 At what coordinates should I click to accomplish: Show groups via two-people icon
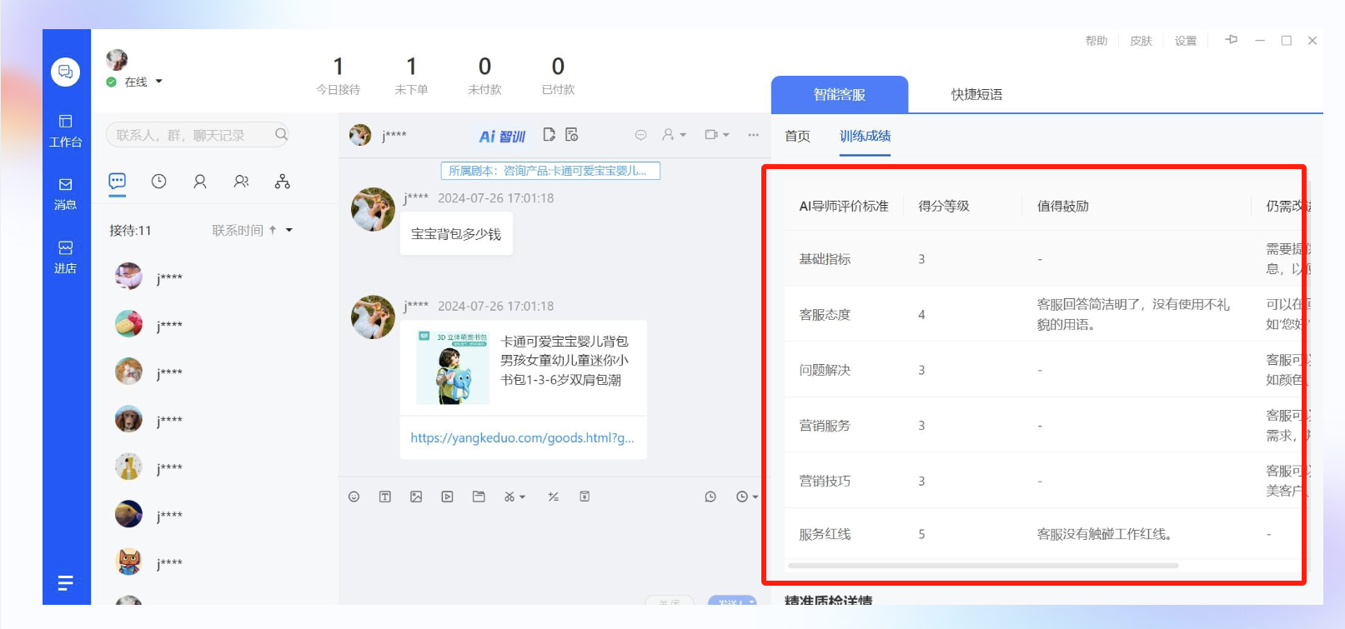[x=241, y=181]
